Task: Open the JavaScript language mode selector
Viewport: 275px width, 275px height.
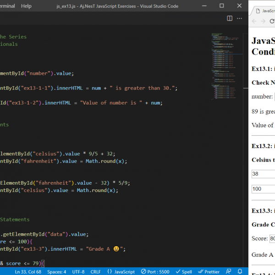Action: [121, 271]
